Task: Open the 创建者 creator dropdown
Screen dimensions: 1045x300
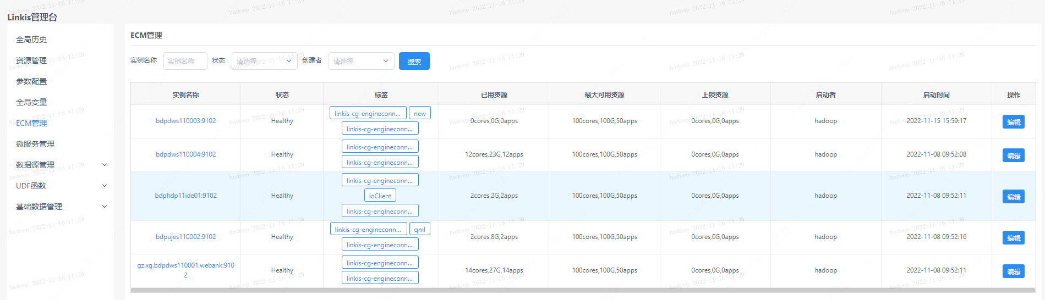Action: click(x=361, y=61)
